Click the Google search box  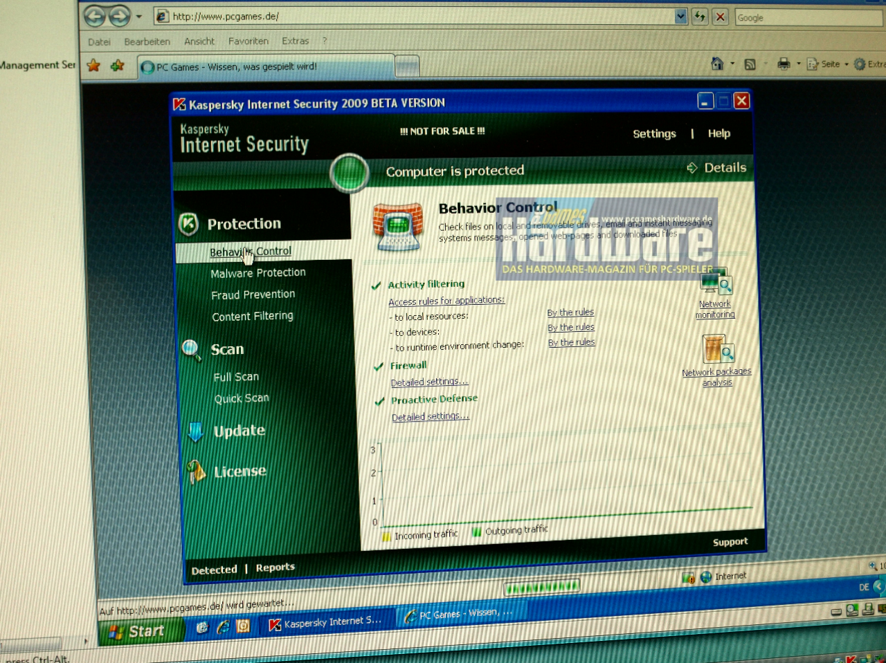(x=808, y=18)
